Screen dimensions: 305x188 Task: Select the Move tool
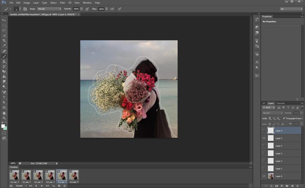pyautogui.click(x=4, y=20)
